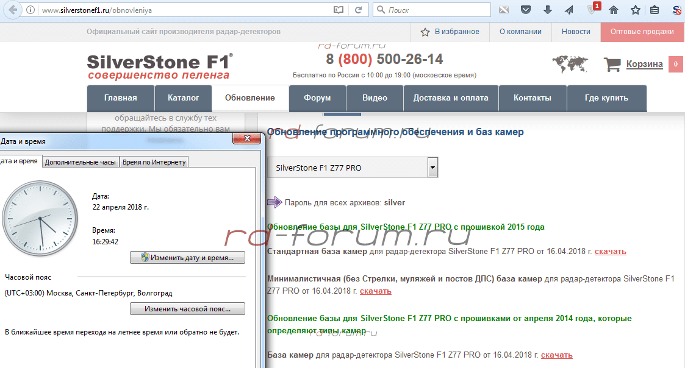
Task: Switch to Дата и время tab
Action: 20,161
